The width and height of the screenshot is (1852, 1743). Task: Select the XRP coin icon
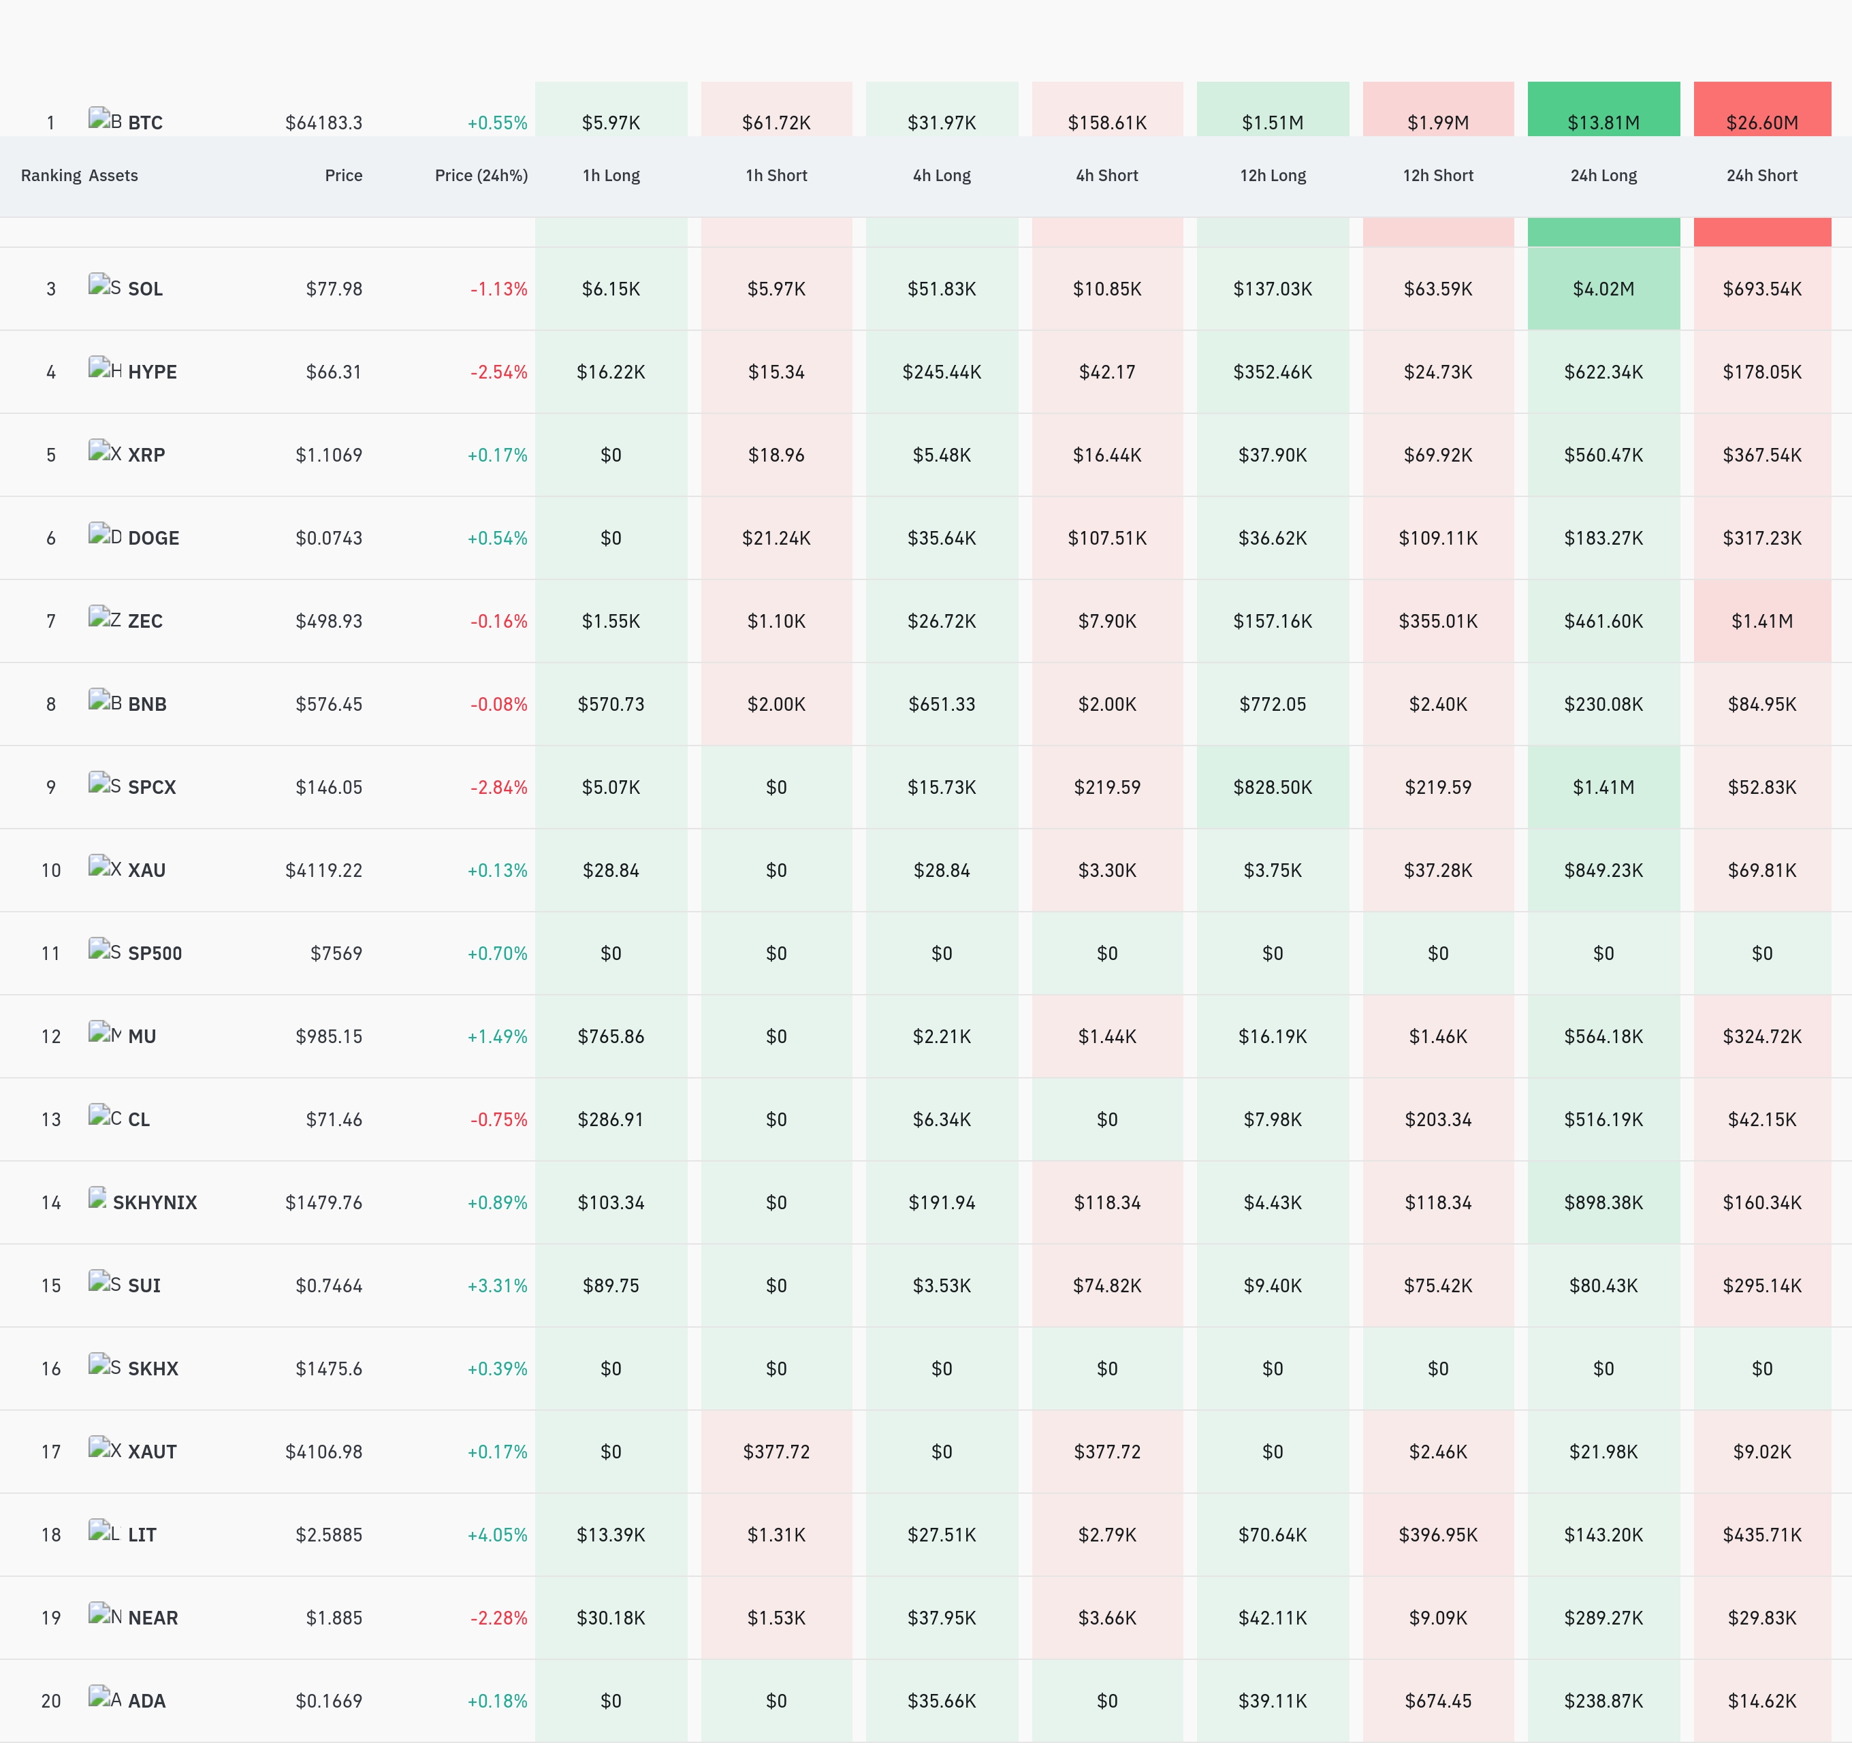point(106,452)
